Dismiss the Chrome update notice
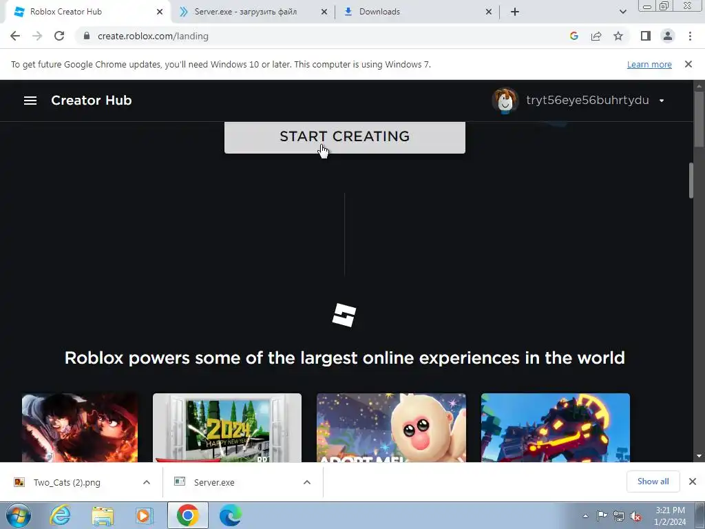The width and height of the screenshot is (705, 529). pos(688,64)
